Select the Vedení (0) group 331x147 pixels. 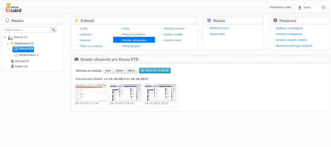pos(21,66)
